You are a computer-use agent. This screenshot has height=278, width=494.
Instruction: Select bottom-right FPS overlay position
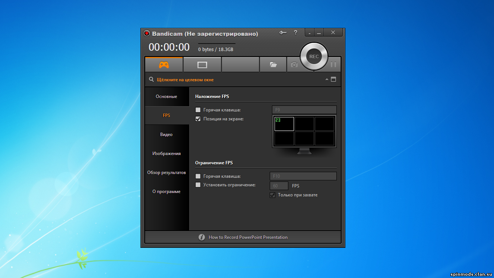324,138
